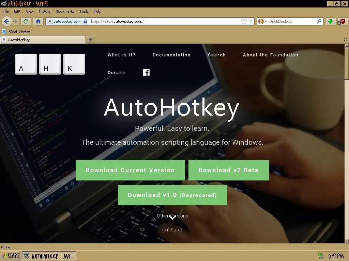Click the Most Visited bookmark icon
349x261 pixels.
click(x=4, y=32)
